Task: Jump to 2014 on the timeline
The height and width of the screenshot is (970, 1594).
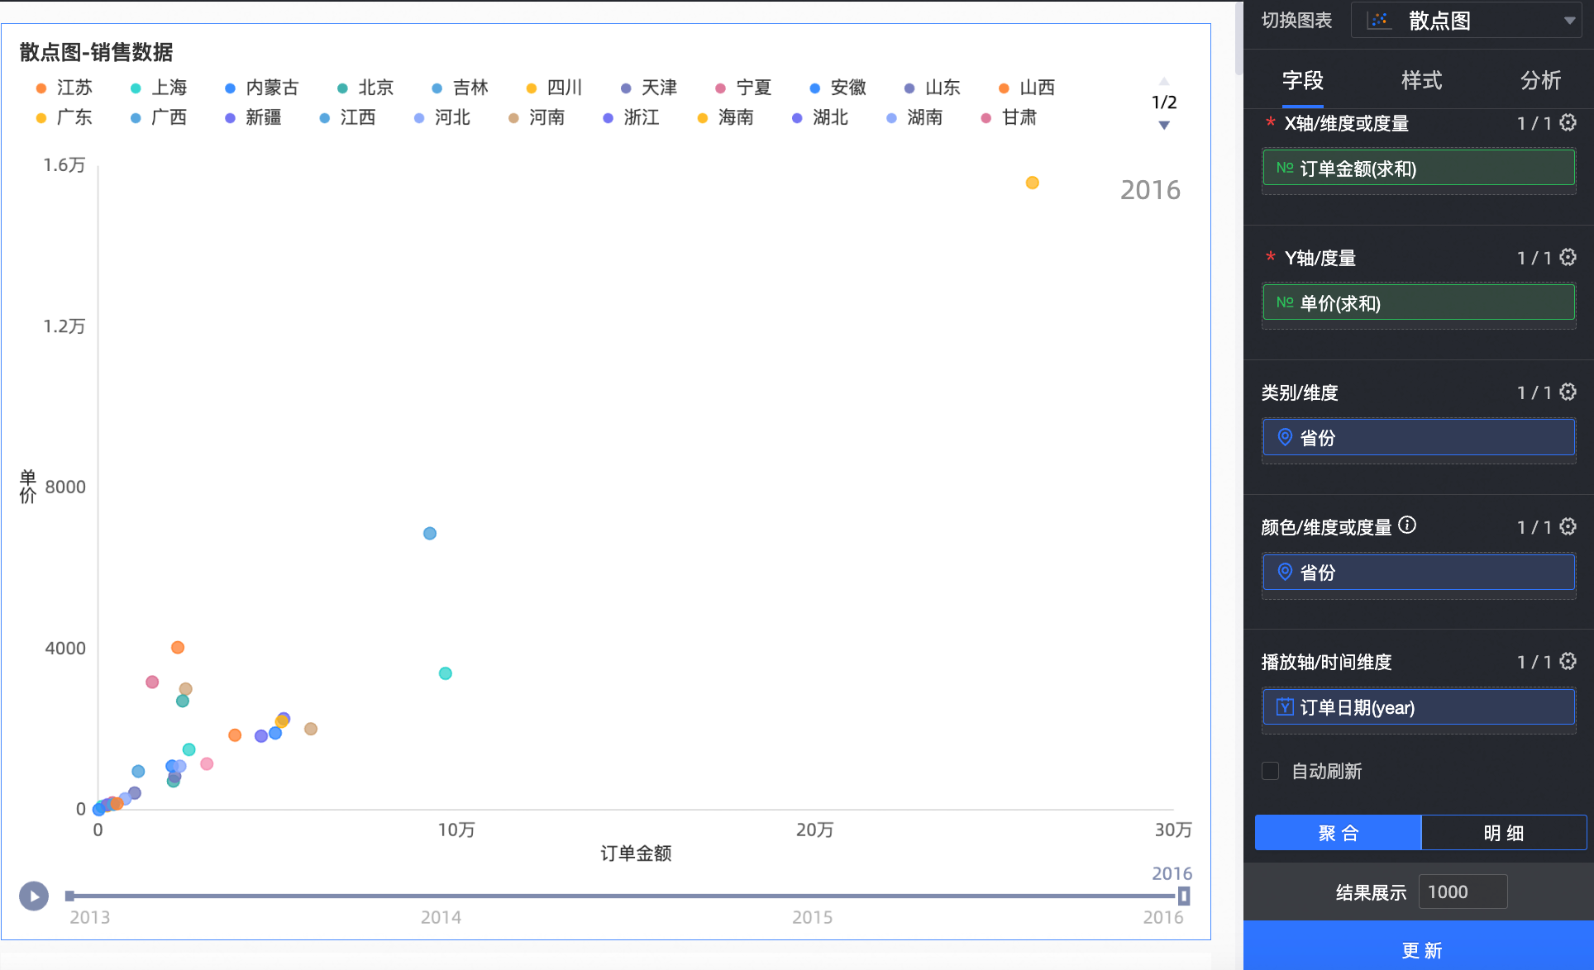Action: (441, 917)
